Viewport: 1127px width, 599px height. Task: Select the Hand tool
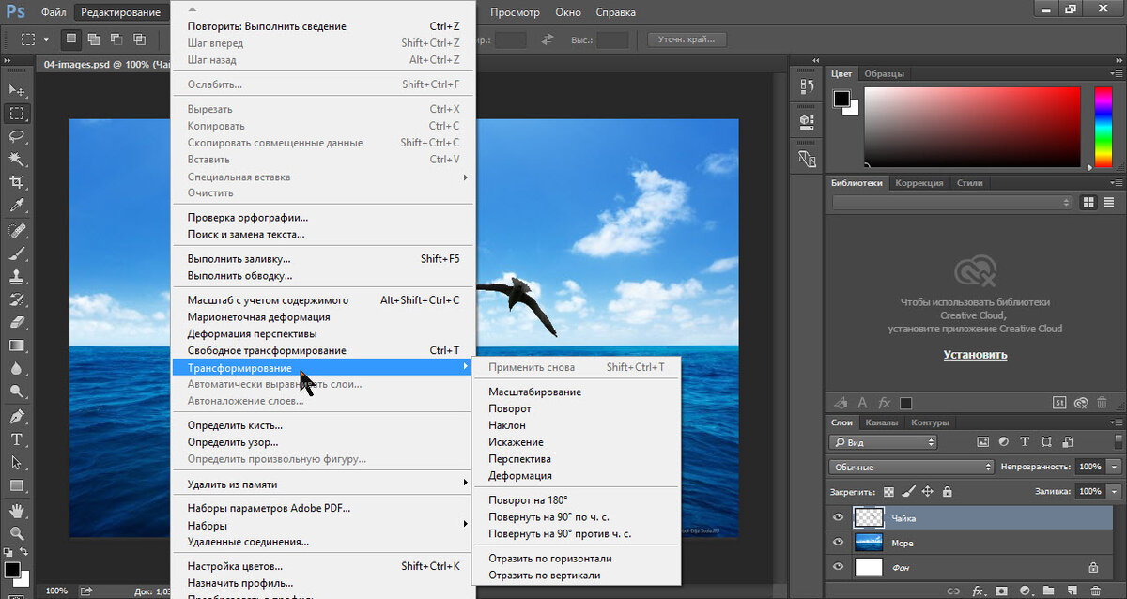[x=16, y=511]
